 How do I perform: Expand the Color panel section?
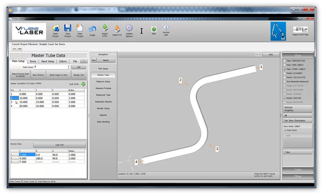[x=298, y=170]
